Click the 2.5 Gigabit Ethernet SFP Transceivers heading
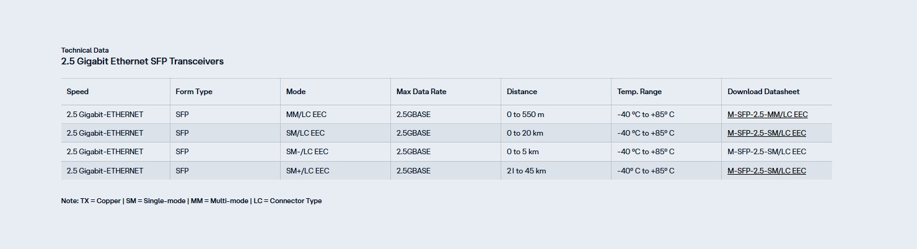This screenshot has width=917, height=249. [x=142, y=61]
